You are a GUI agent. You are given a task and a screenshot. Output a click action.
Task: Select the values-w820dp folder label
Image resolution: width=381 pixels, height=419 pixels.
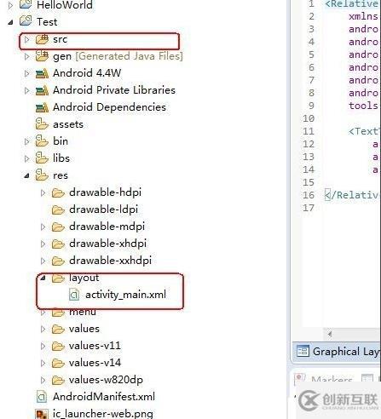click(x=106, y=380)
